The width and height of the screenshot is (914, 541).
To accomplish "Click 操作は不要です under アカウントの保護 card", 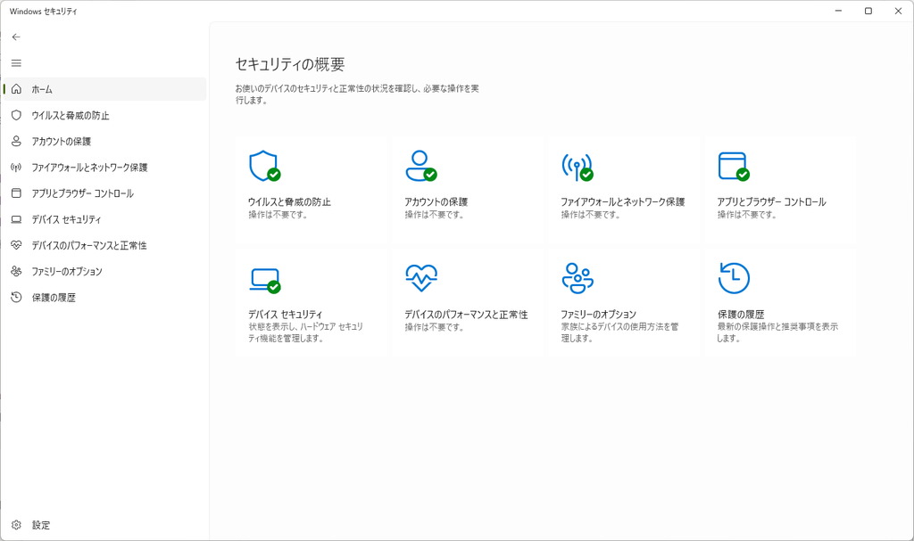I will [x=435, y=215].
